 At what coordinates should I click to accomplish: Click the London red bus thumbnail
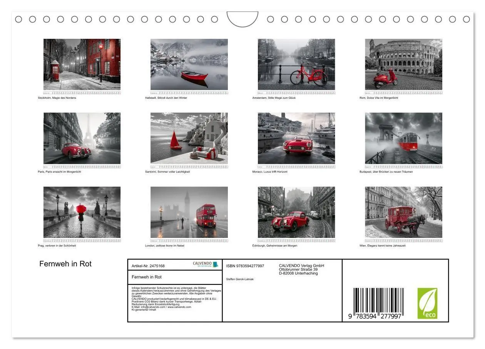coord(189,212)
